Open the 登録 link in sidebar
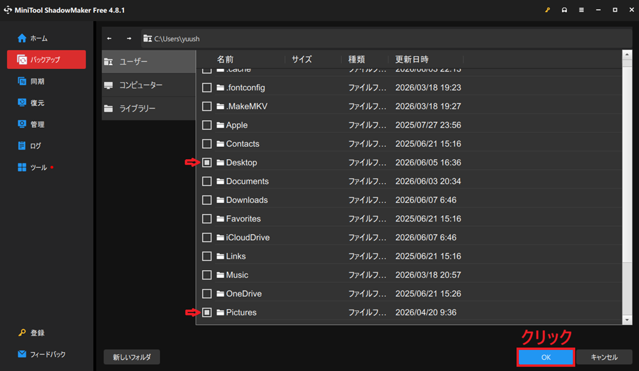 click(37, 333)
